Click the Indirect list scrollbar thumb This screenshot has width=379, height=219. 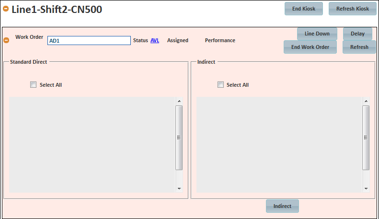366,138
